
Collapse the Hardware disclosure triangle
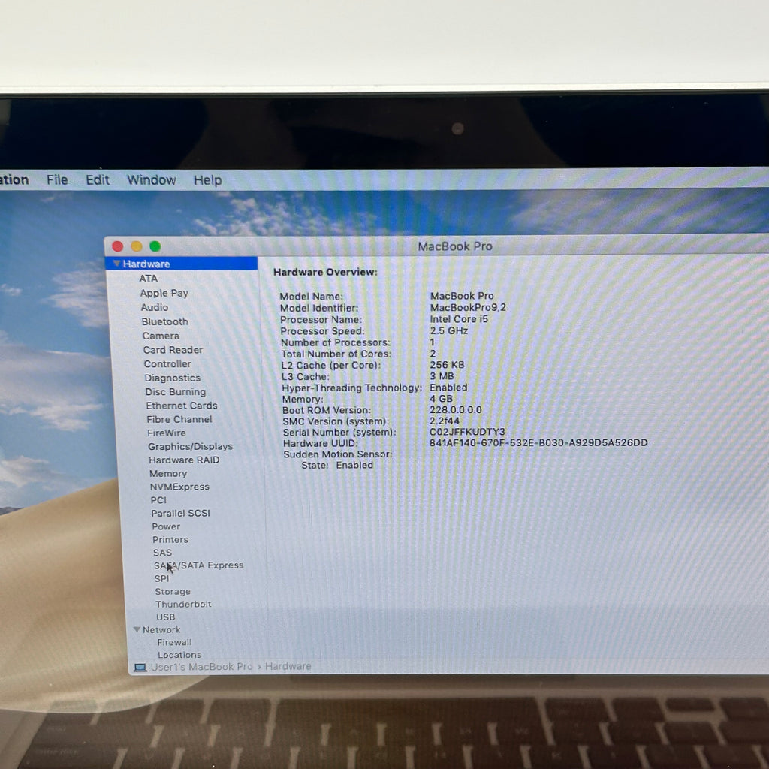(x=116, y=264)
